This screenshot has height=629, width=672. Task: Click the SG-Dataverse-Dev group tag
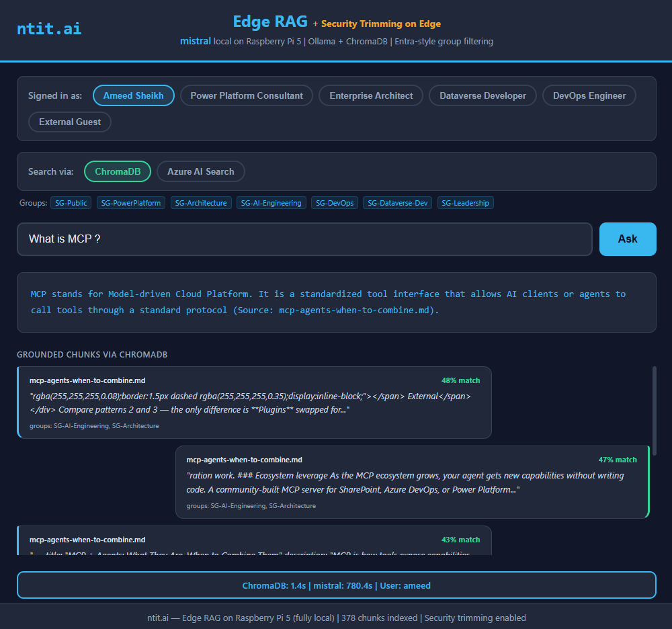point(398,203)
